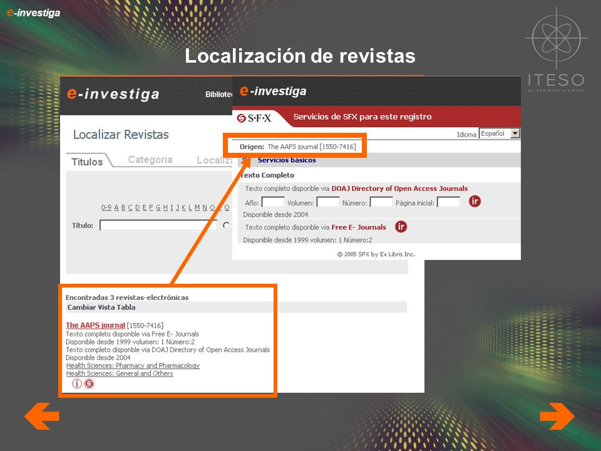Click the Servicios básicos section header

tap(287, 160)
